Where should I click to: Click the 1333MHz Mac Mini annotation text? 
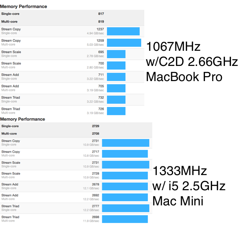[x=189, y=186]
